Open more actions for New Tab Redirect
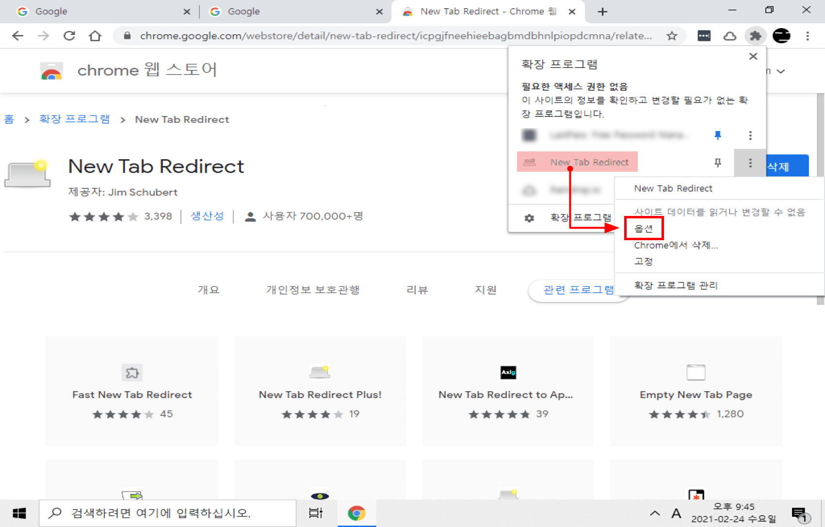Viewport: 825px width, 527px height. point(750,163)
